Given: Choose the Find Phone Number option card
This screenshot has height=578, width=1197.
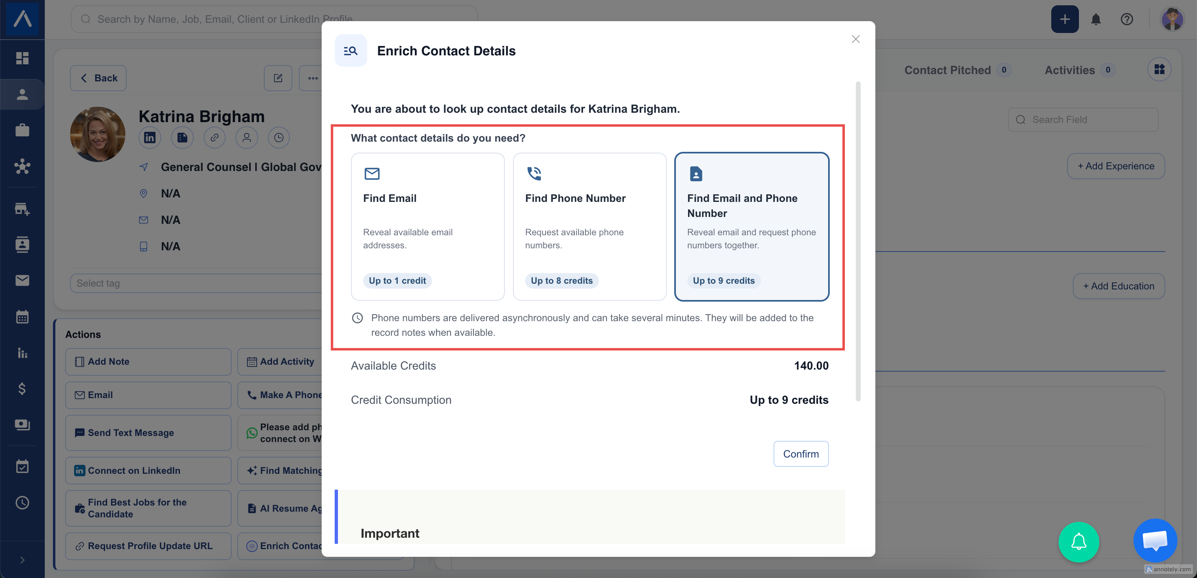Looking at the screenshot, I should pos(590,226).
